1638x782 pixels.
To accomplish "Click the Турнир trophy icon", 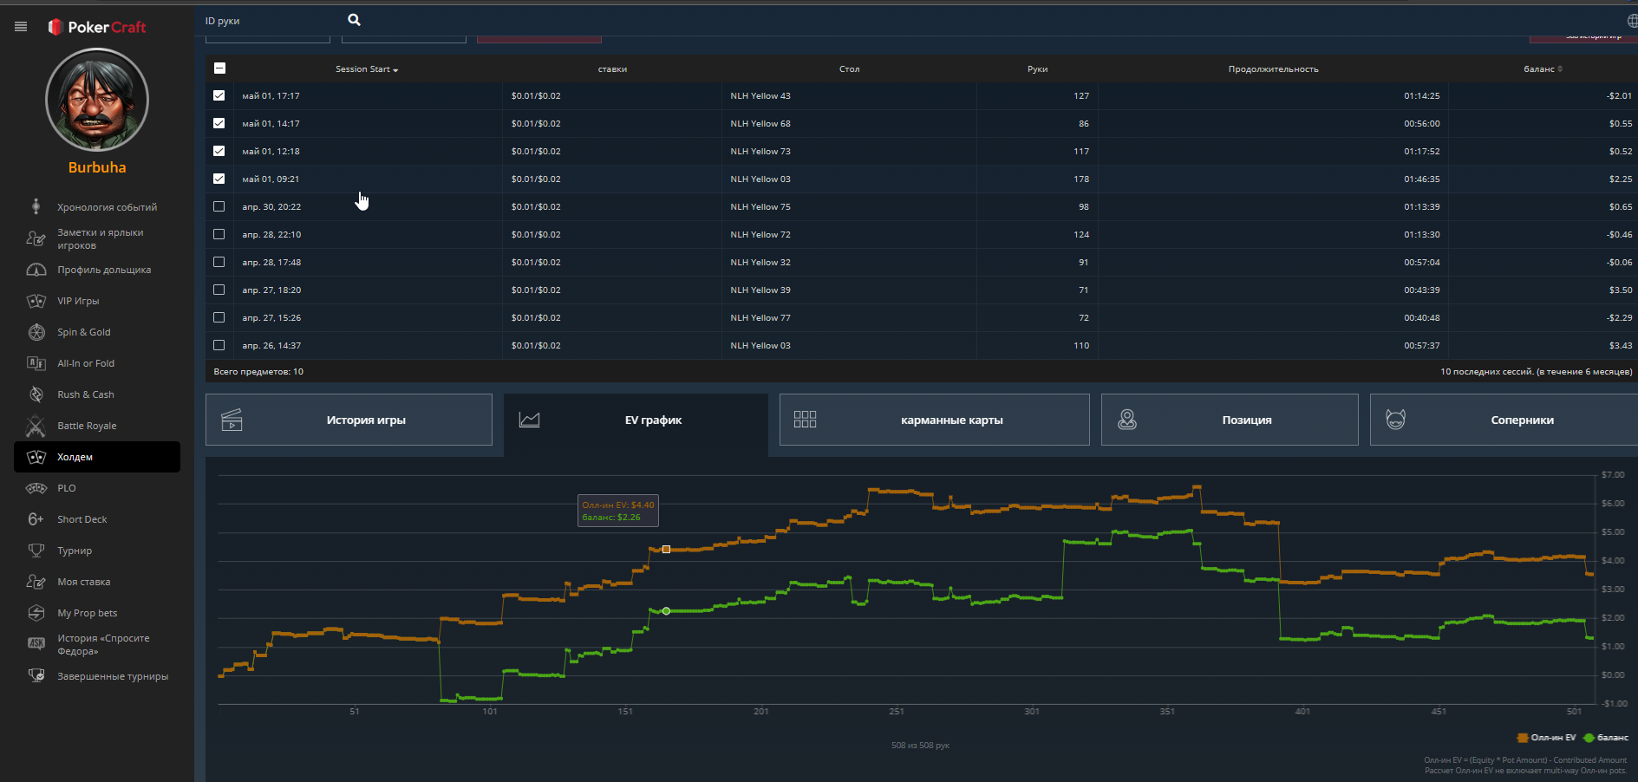I will [x=36, y=551].
